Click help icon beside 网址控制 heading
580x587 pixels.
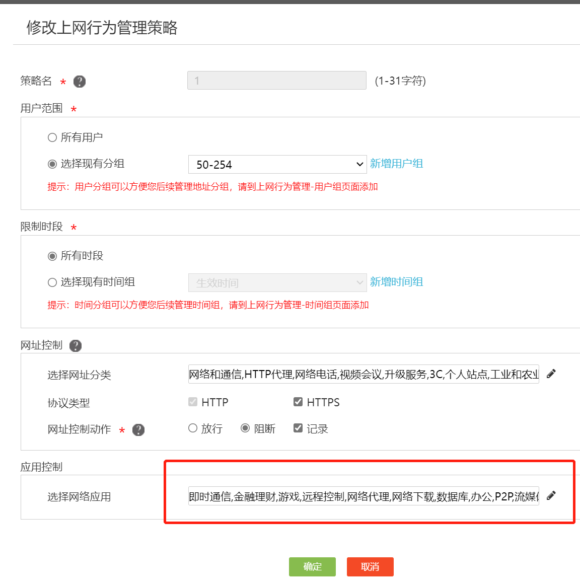[75, 345]
